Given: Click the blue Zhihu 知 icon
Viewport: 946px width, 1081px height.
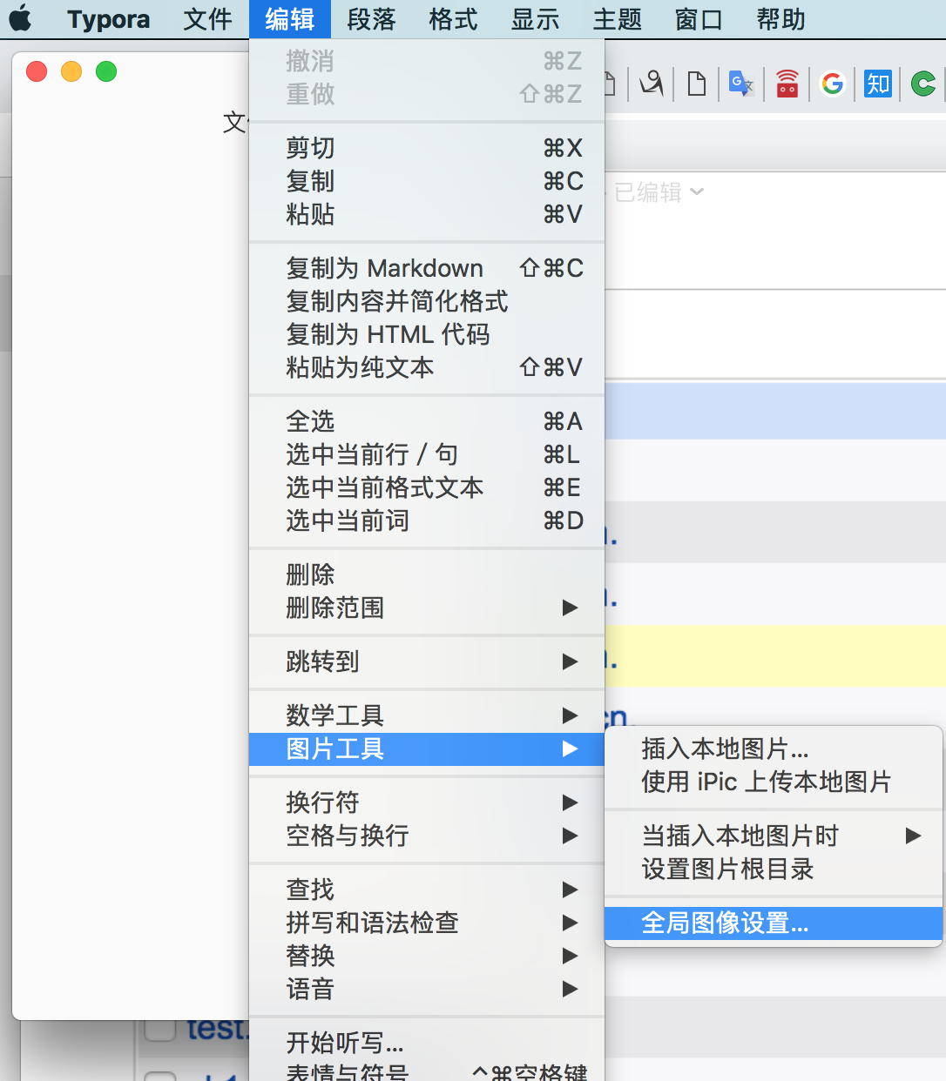Looking at the screenshot, I should point(878,84).
